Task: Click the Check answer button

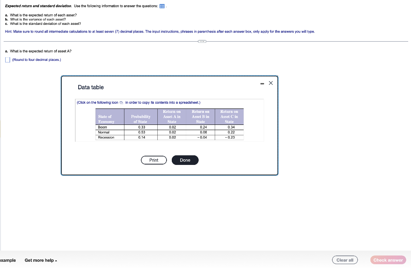Action: pos(388,260)
